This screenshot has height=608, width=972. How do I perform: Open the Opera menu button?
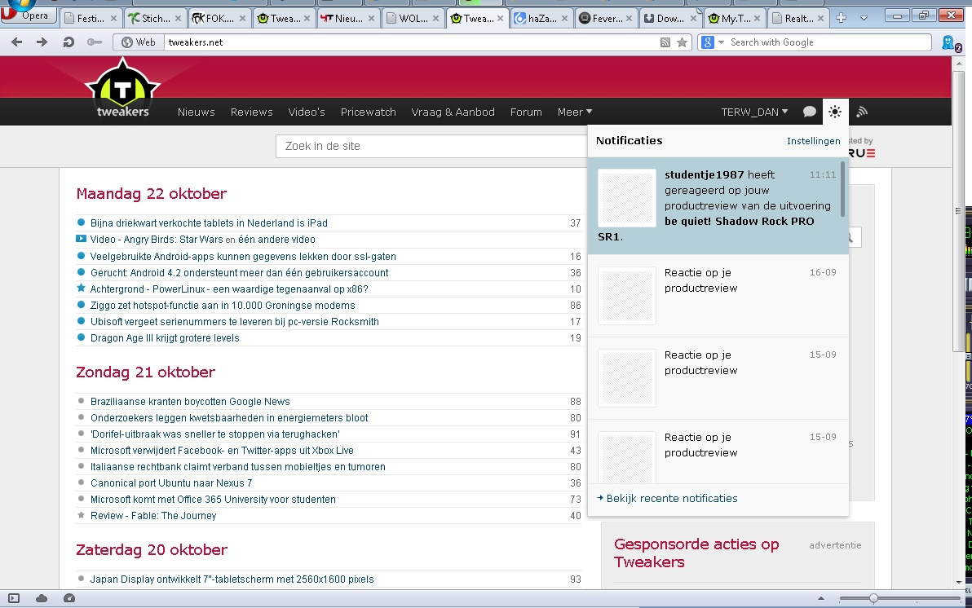(x=28, y=15)
